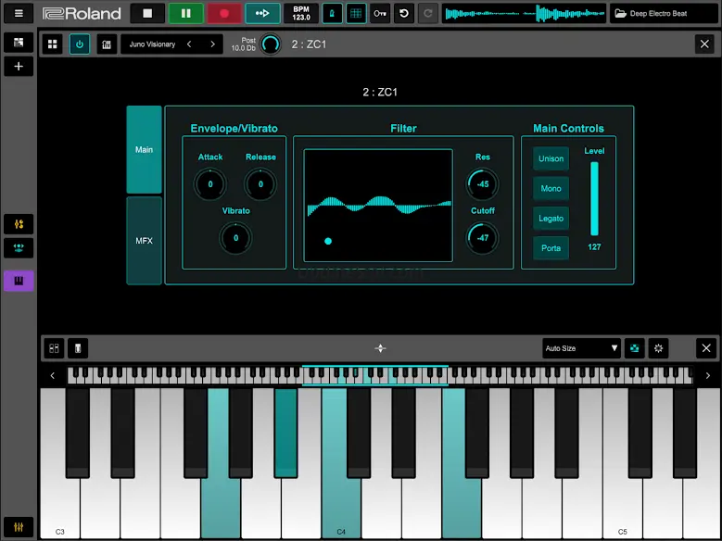Click the green pause button
722x541 pixels.
tap(185, 14)
